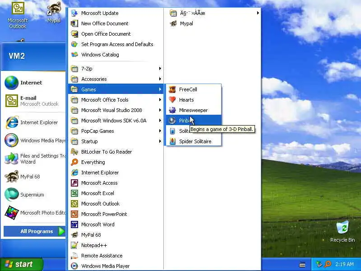
Task: Open Microsoft Word
Action: point(116,224)
